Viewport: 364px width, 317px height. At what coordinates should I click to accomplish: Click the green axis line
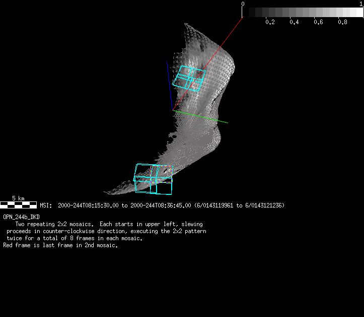[201, 117]
